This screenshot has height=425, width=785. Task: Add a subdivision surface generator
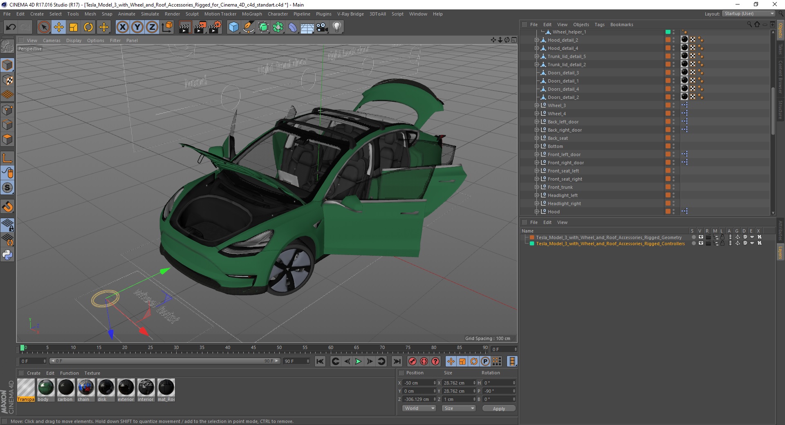(263, 27)
